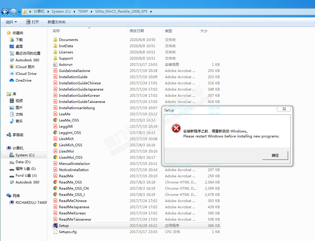Select the InstallationGuideKorean file name
This screenshot has height=241, width=315.
tap(79, 96)
